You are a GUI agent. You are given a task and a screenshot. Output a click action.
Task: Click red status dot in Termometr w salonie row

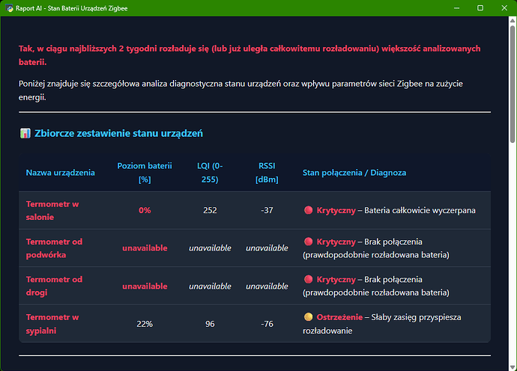pyautogui.click(x=308, y=210)
